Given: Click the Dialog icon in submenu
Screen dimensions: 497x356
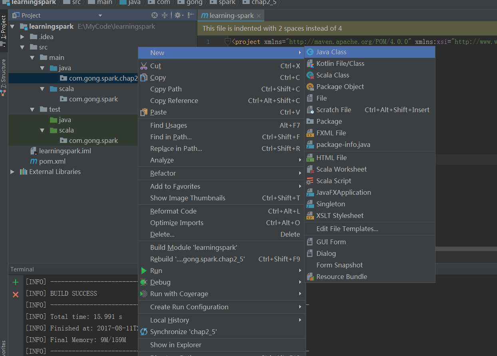Looking at the screenshot, I should 310,253.
